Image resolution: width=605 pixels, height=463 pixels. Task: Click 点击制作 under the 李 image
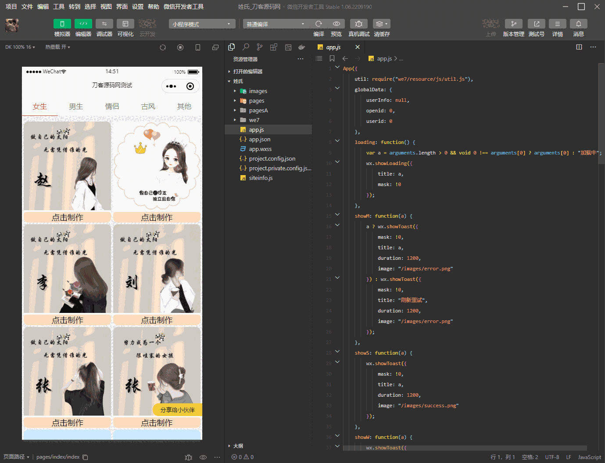67,320
